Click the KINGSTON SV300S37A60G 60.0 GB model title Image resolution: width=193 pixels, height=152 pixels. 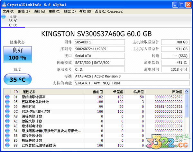[x=96, y=34]
